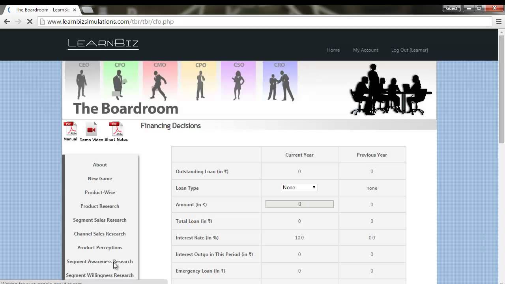Screen dimensions: 505x284
Task: Click the Boardroom title text
Action: click(x=125, y=108)
